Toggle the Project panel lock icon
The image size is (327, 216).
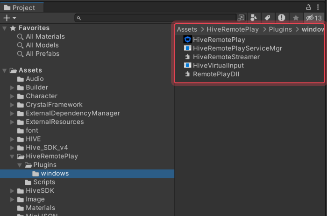tap(308, 7)
